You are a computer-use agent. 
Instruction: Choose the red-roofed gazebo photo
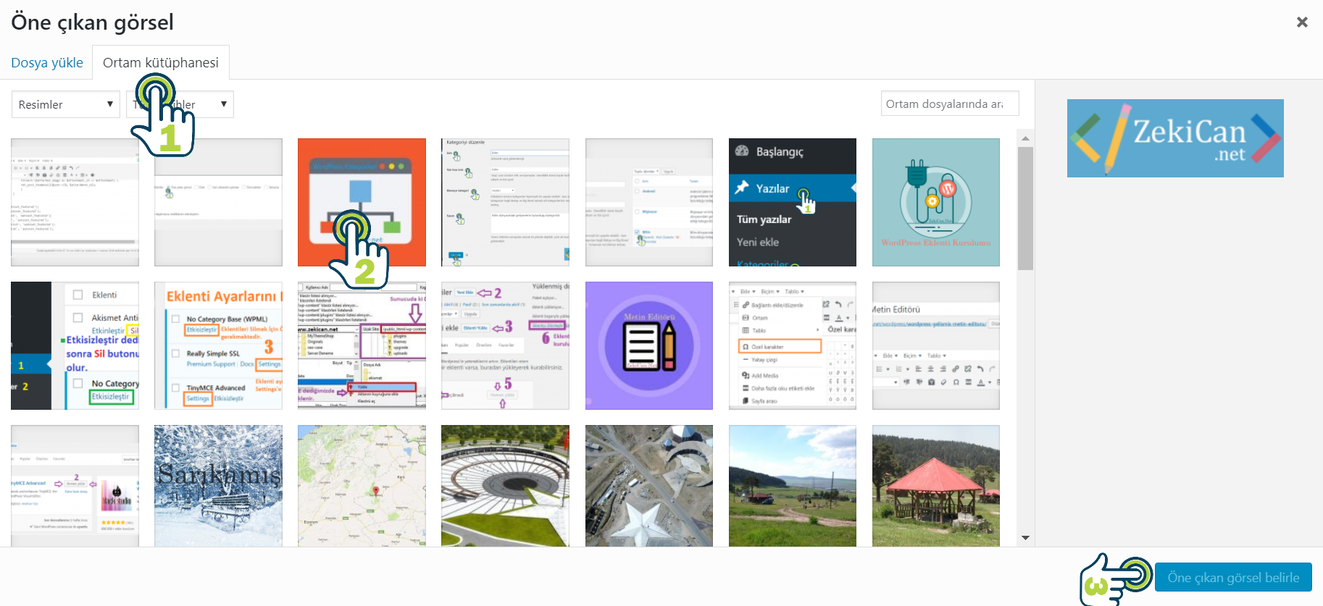click(x=935, y=485)
